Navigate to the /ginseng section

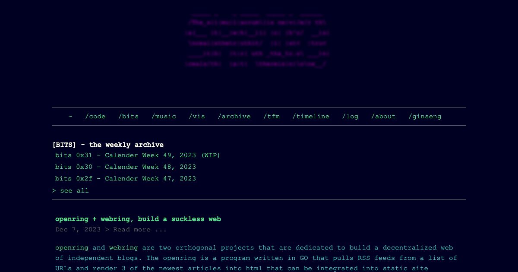(x=425, y=116)
